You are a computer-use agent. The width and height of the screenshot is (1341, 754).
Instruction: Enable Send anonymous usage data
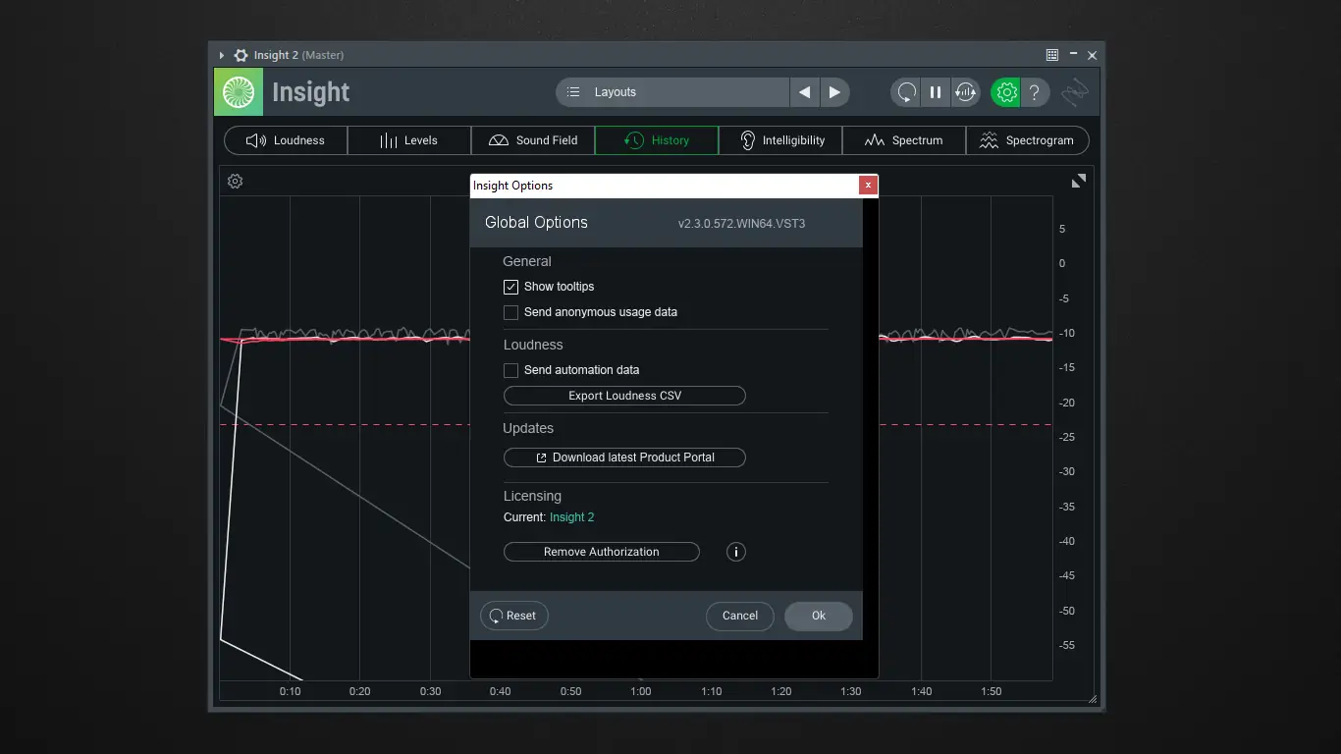tap(510, 312)
